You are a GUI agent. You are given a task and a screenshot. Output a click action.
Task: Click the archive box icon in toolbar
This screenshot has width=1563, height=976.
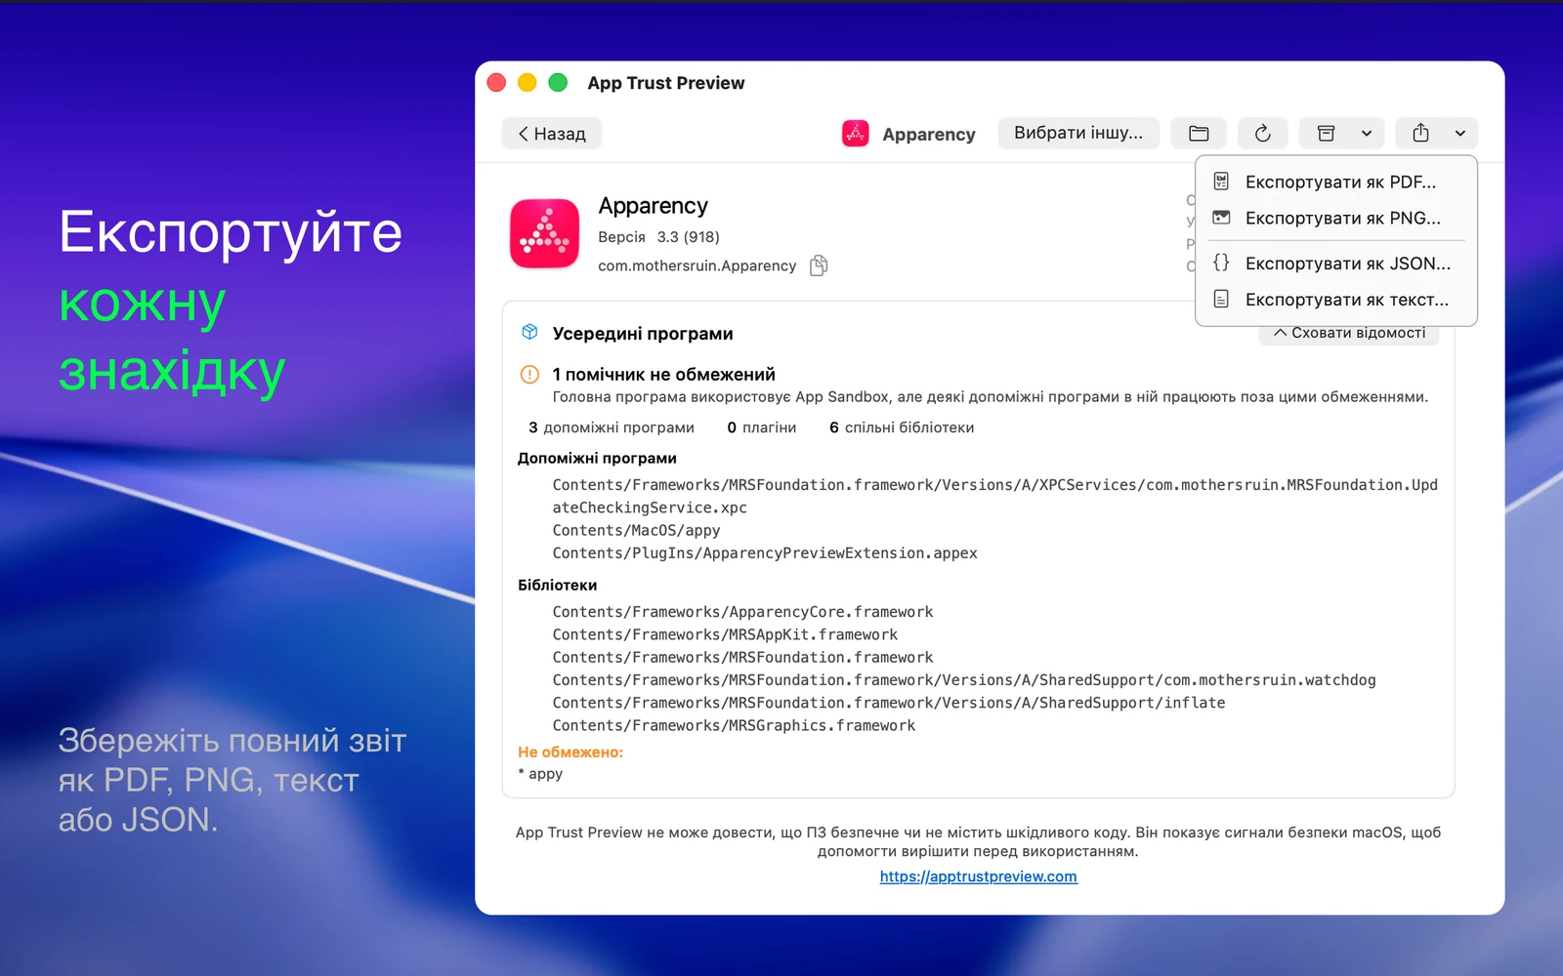pos(1326,134)
